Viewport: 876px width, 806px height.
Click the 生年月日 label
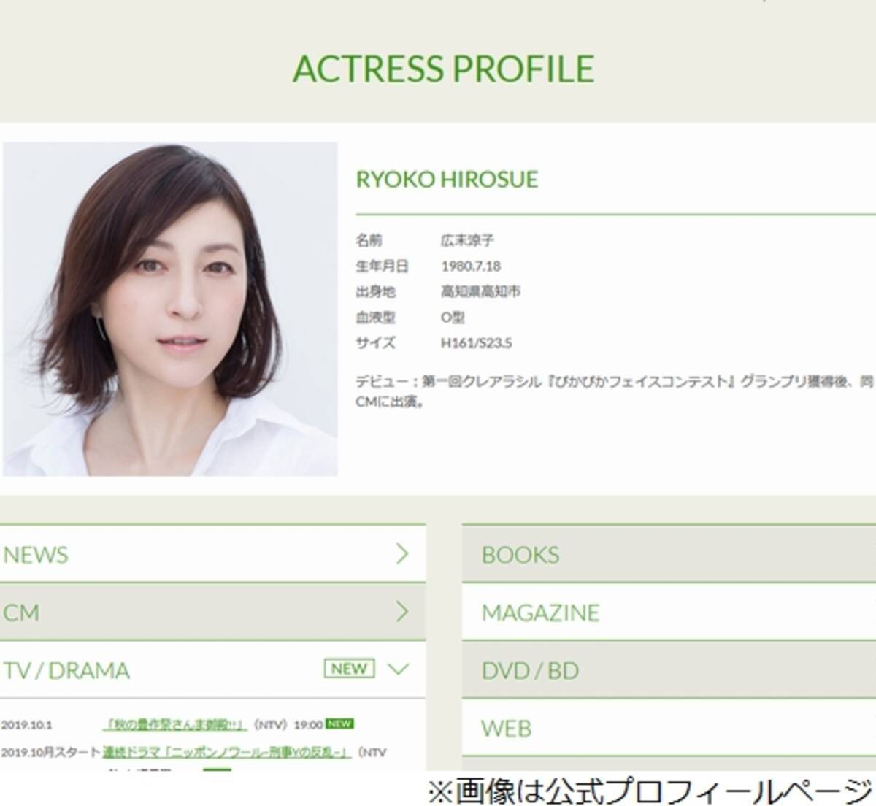pyautogui.click(x=382, y=266)
